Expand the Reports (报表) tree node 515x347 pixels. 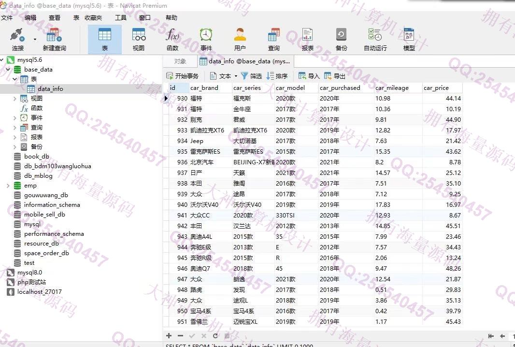pyautogui.click(x=15, y=137)
